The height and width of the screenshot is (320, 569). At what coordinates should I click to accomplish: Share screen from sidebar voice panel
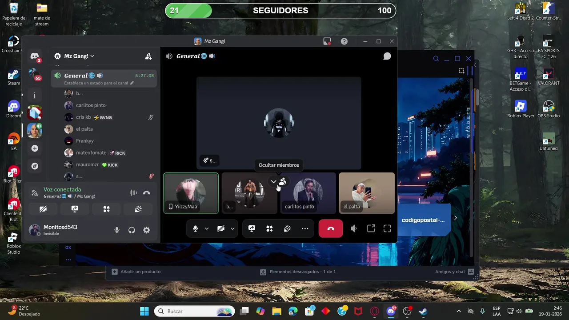click(75, 209)
